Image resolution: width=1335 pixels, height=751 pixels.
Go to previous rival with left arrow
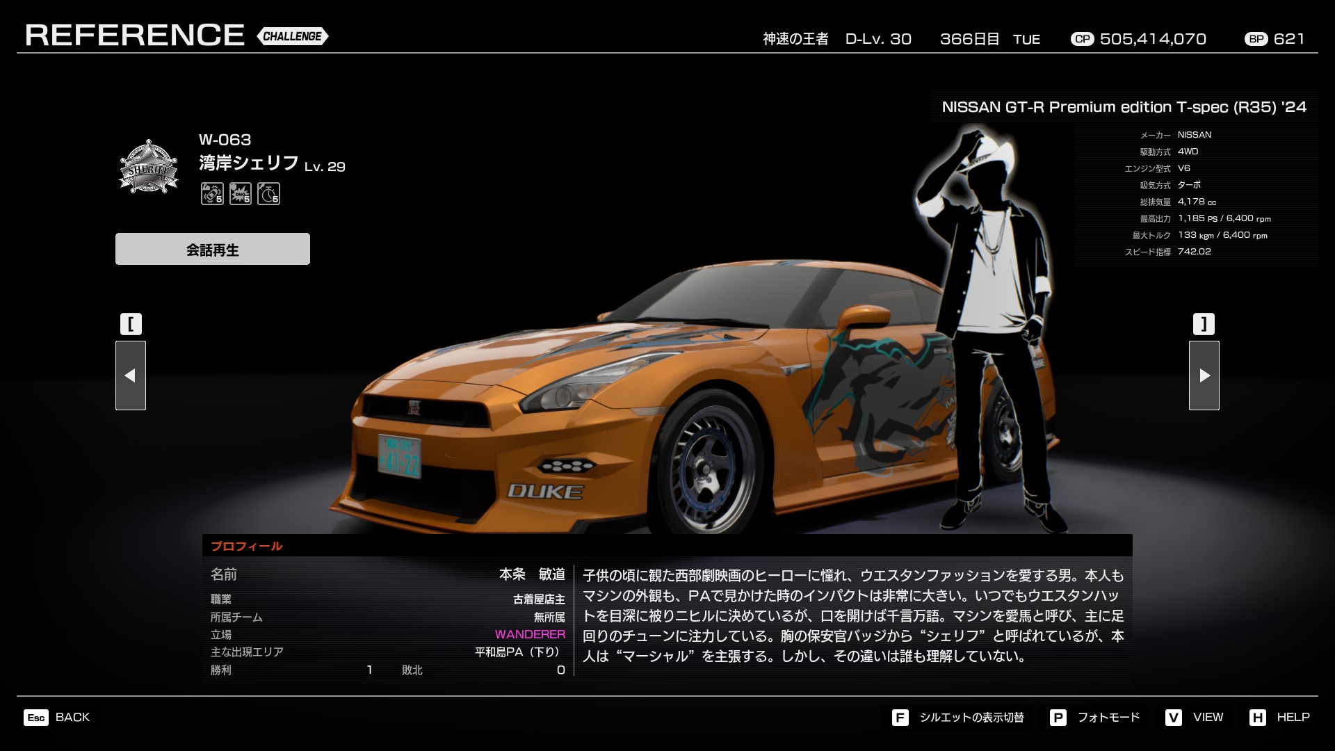tap(131, 375)
